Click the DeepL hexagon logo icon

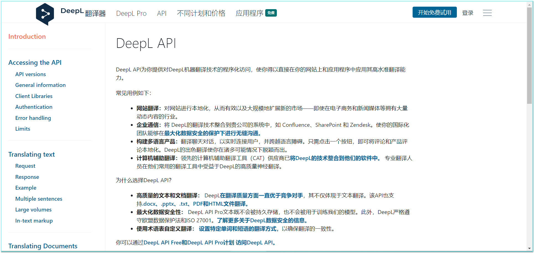[x=45, y=14]
